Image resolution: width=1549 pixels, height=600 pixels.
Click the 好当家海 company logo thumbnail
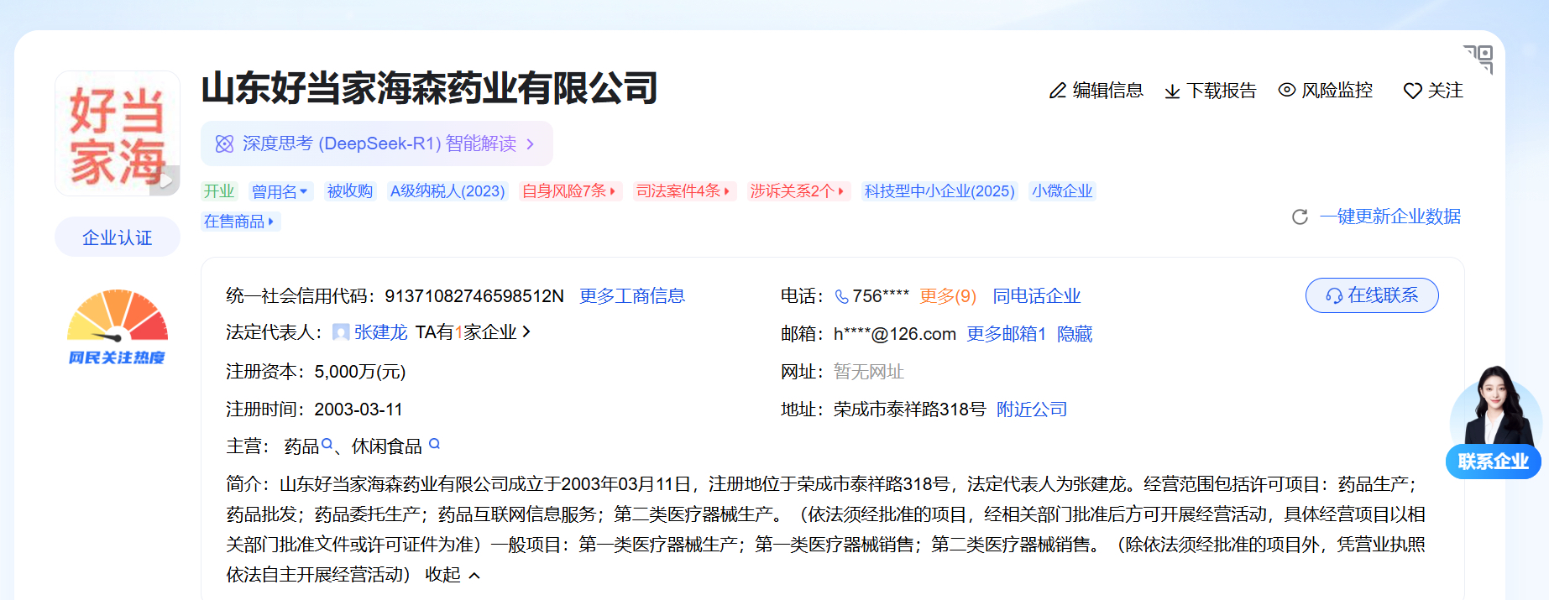pyautogui.click(x=117, y=133)
